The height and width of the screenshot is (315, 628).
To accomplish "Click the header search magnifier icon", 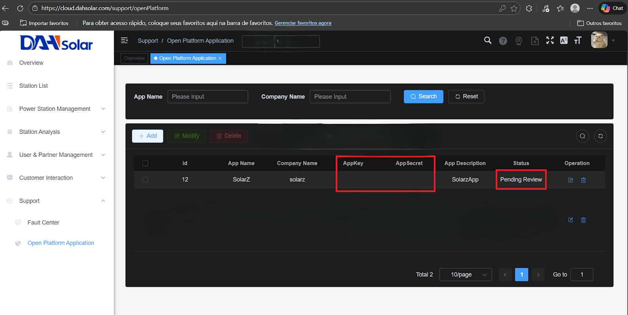I will click(487, 40).
